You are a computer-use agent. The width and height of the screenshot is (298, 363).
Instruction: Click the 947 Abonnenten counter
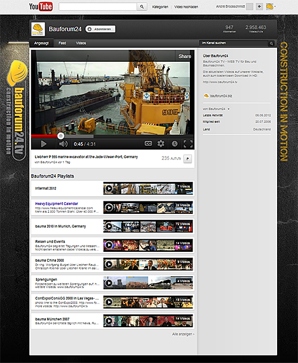(229, 29)
